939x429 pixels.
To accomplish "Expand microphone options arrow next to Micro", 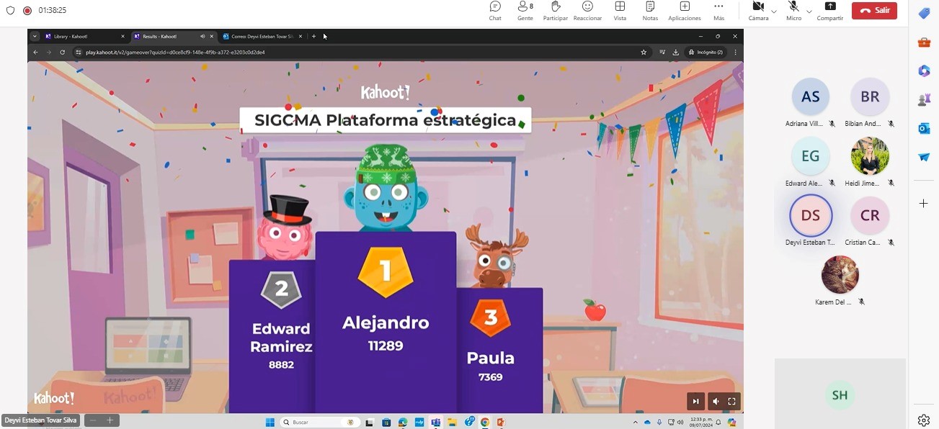I will pos(809,11).
